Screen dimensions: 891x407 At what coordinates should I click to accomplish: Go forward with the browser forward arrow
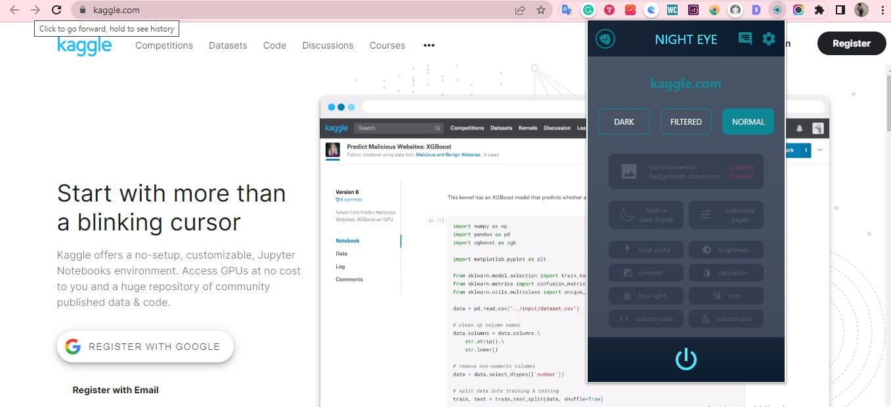coord(35,10)
